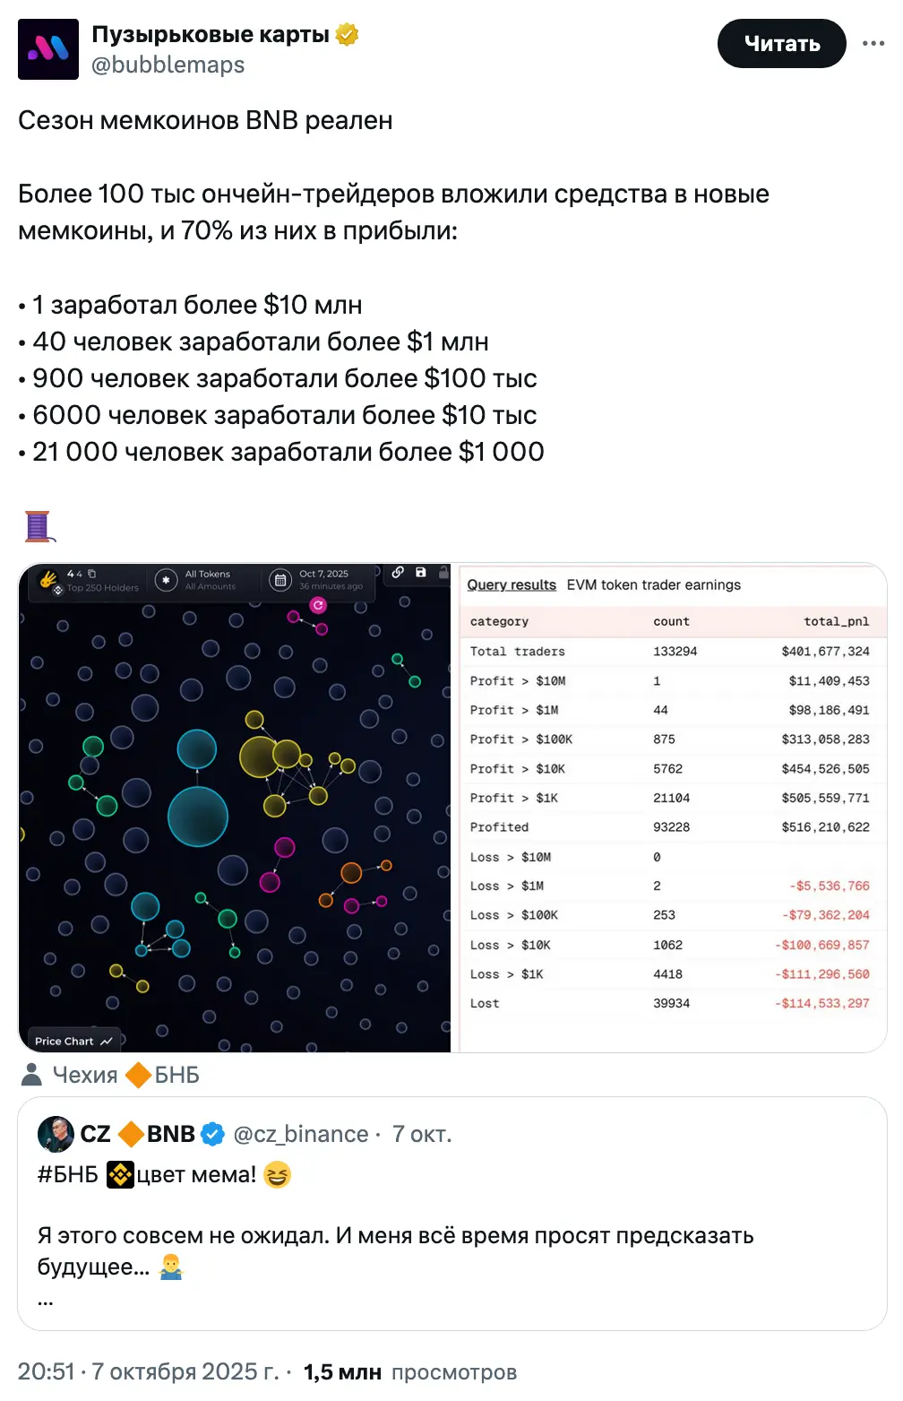Click the gold verified badge
Viewport: 903px width, 1401px height.
point(348,35)
